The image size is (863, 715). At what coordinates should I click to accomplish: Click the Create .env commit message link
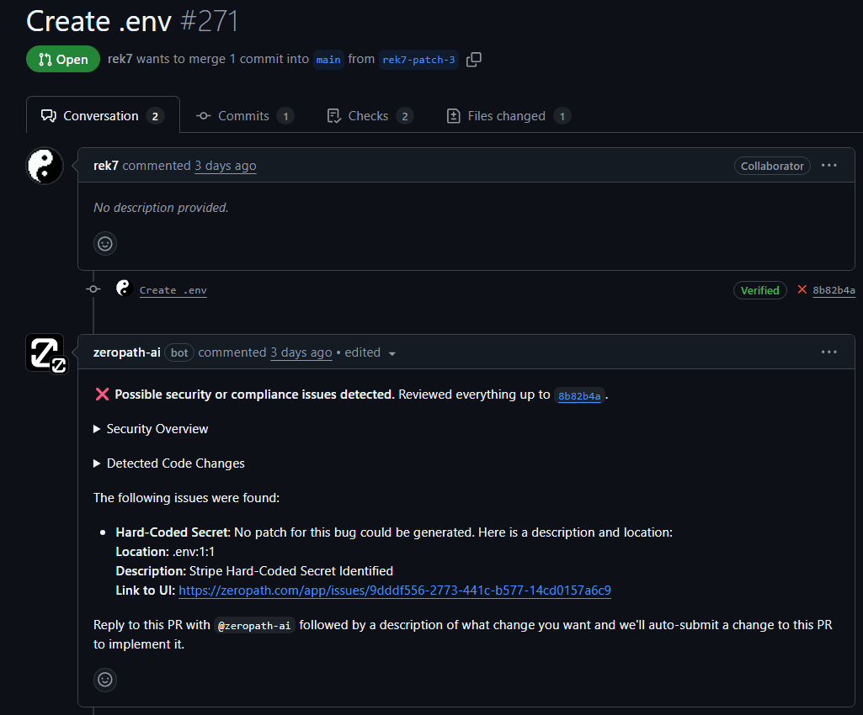pyautogui.click(x=173, y=290)
